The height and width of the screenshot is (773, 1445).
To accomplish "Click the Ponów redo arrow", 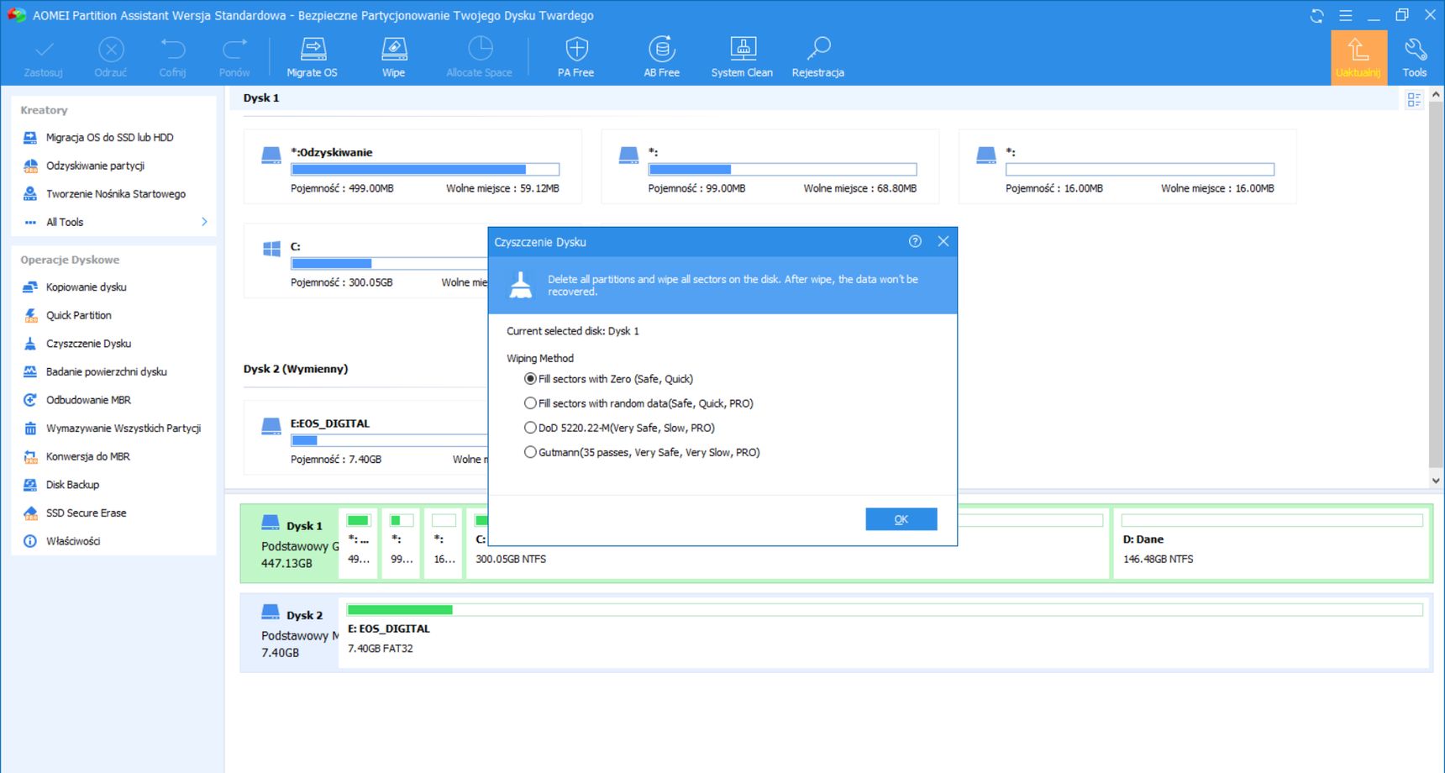I will tap(234, 50).
